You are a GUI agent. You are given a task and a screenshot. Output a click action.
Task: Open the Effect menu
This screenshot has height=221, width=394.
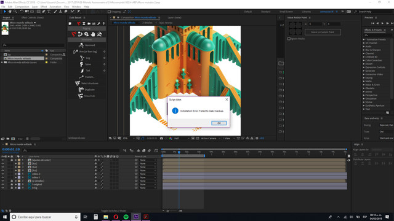point(44,7)
